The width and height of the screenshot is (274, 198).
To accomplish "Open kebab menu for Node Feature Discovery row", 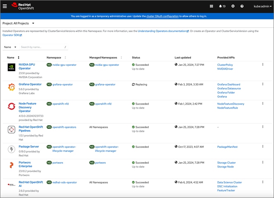I will (263, 103).
